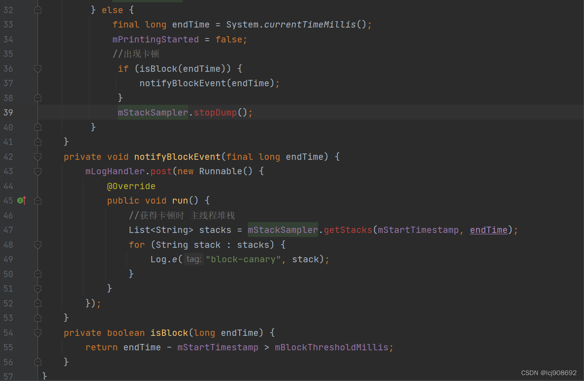The image size is (584, 381).
Task: Click the comment //出现卡顿
Action: [x=136, y=54]
